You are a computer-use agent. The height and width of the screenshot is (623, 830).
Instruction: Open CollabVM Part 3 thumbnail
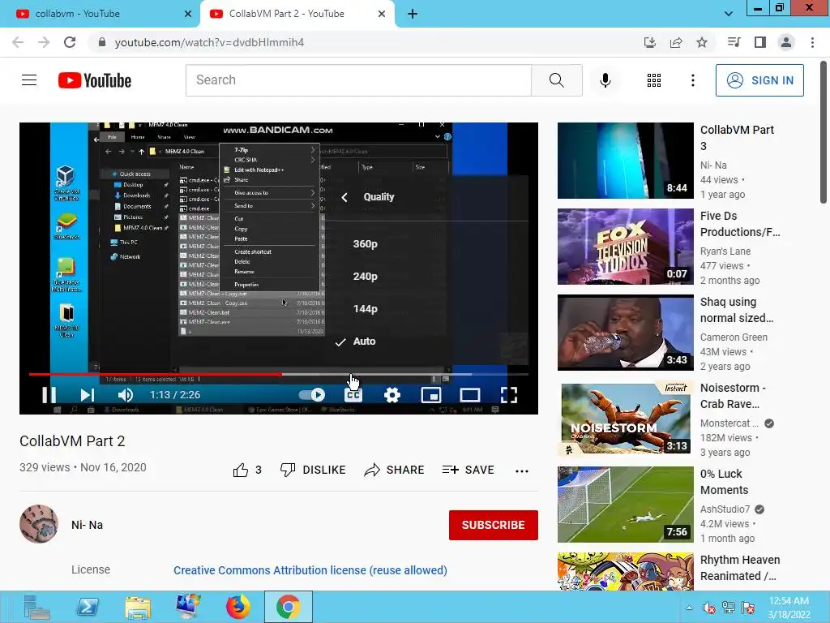point(625,161)
